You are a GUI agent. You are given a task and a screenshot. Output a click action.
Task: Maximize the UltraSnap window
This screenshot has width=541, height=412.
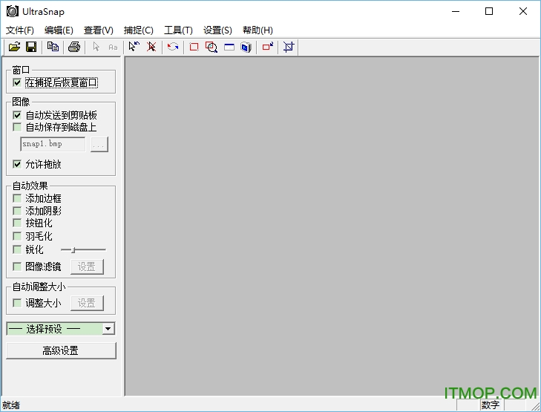pyautogui.click(x=489, y=11)
